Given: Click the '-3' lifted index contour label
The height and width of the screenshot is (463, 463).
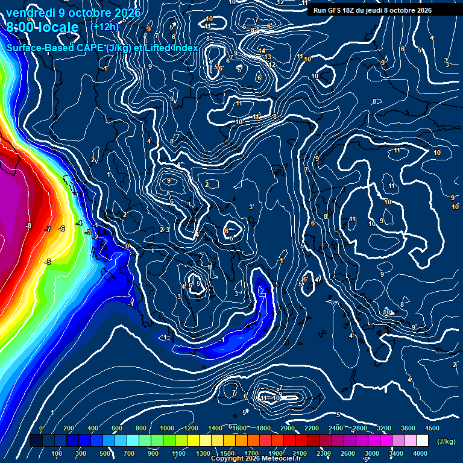Looking at the screenshot, I should 88,232.
